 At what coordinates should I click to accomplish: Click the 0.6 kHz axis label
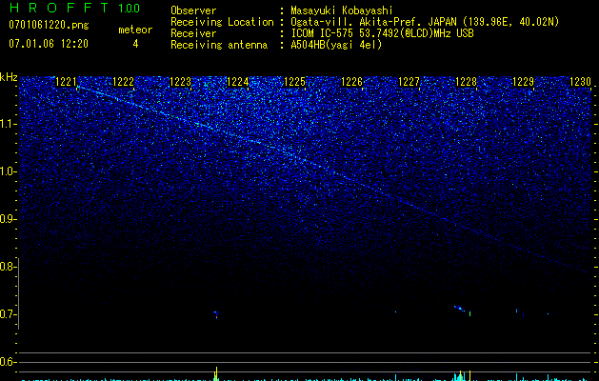point(8,362)
